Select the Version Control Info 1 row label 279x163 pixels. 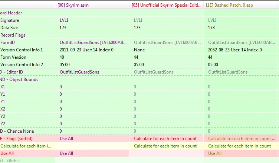[22, 50]
